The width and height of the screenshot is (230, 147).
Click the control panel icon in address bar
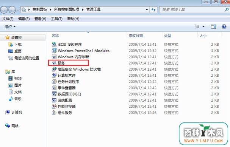coord(24,10)
